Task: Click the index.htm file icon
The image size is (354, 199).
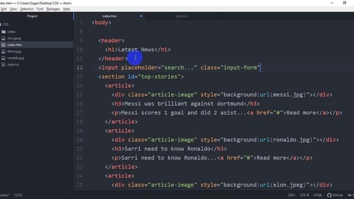Action: (x=3, y=45)
